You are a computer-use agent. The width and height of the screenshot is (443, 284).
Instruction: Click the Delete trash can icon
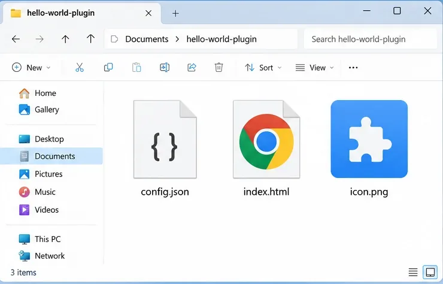pos(219,67)
